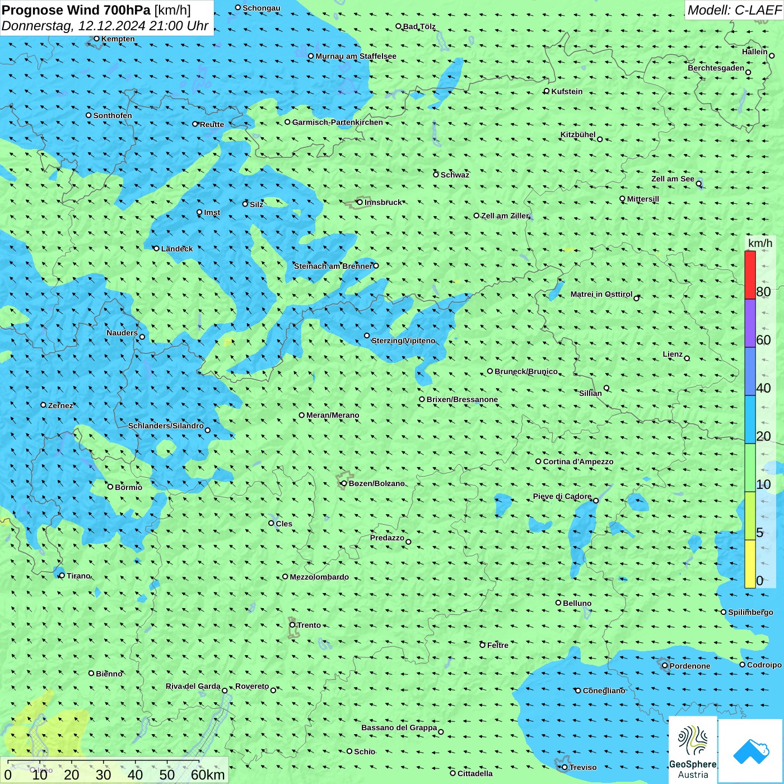Image resolution: width=784 pixels, height=784 pixels.
Task: Click the Zell am See location dot
Action: (698, 184)
